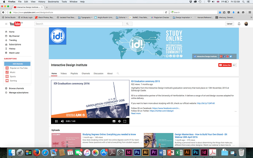Image resolution: width=253 pixels, height=158 pixels.
Task: Open Firefox downloads arrow
Action: point(234,12)
